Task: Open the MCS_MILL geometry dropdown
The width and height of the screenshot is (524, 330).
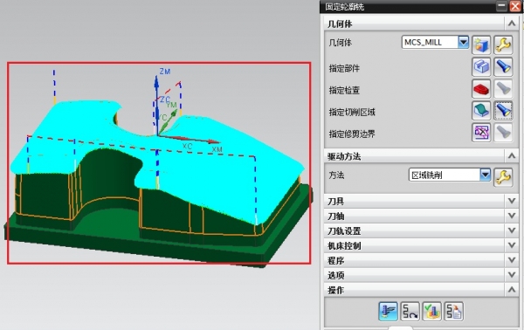Action: [x=463, y=42]
